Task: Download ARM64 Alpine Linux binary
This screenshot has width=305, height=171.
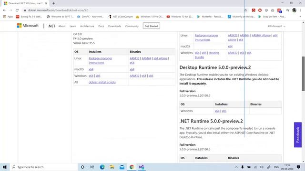Action: click(x=261, y=36)
